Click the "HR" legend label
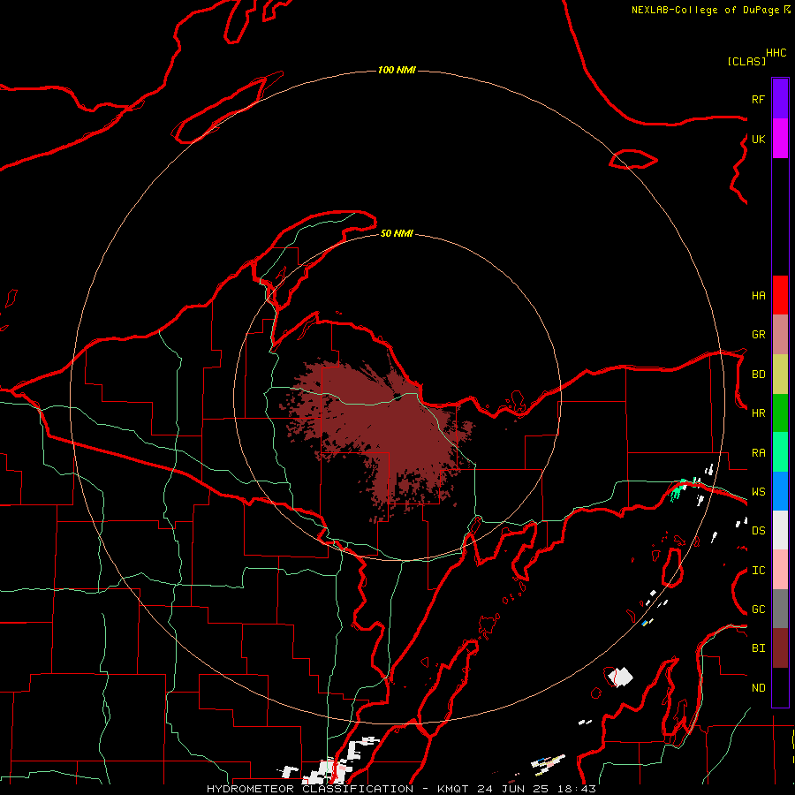 (758, 413)
